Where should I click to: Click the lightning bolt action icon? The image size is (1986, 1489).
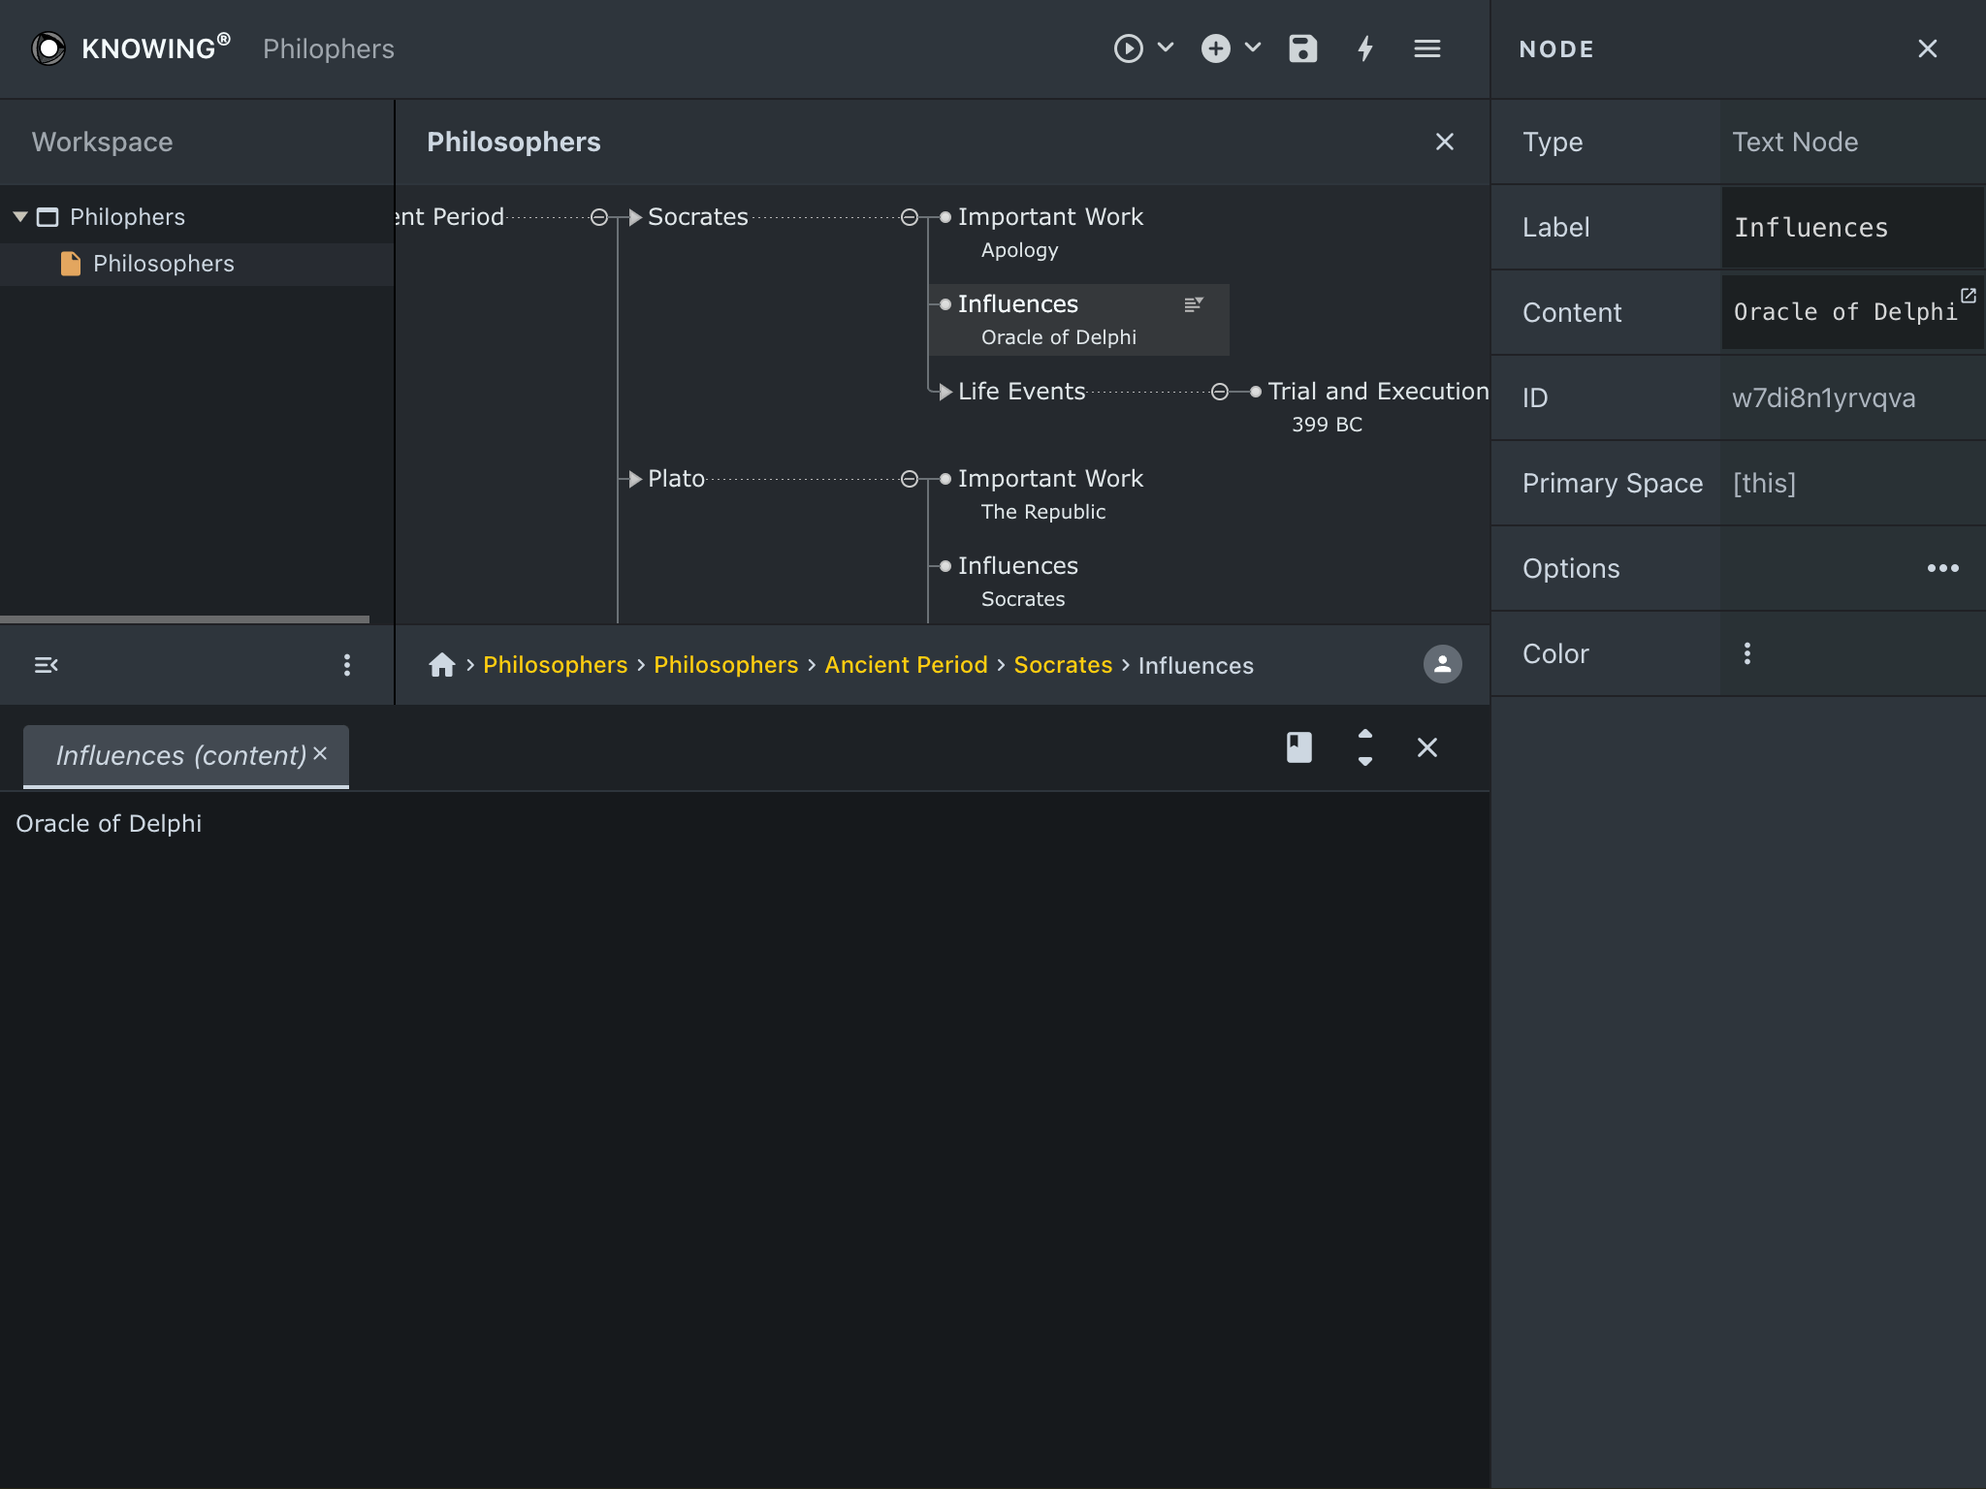1365,48
